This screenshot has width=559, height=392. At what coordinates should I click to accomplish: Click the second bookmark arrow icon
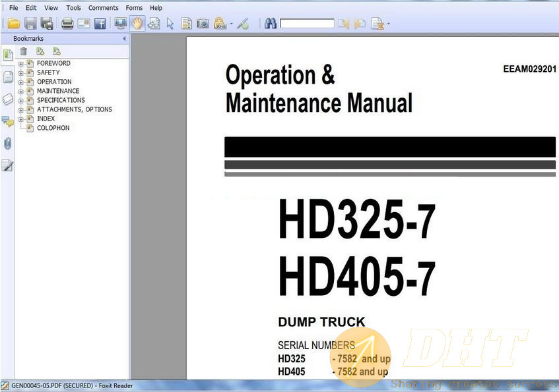56,51
